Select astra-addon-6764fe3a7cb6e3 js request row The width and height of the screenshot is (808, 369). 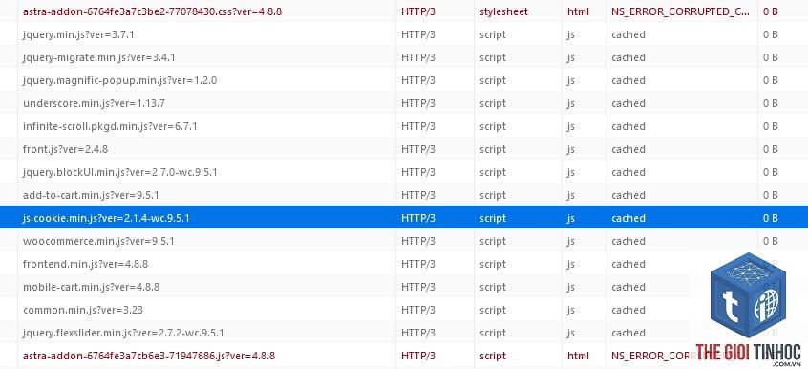tap(404, 356)
